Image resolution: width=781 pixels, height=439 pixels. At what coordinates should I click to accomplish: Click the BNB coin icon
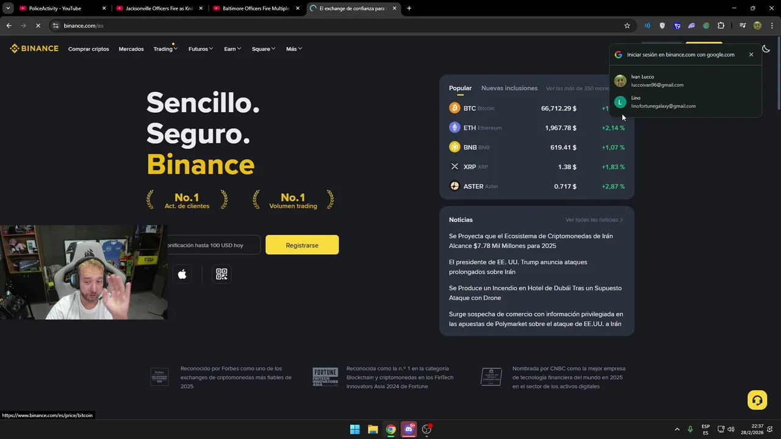[455, 147]
